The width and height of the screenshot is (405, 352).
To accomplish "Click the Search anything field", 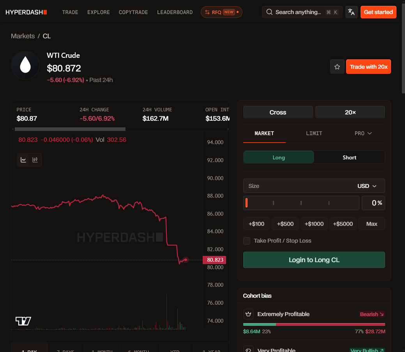I will pyautogui.click(x=302, y=12).
